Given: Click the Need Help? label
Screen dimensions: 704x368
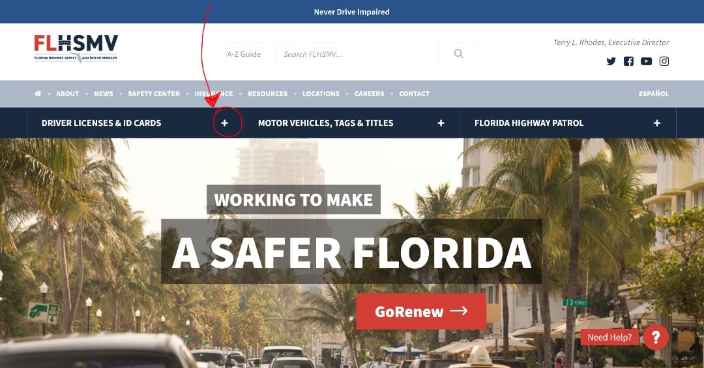Looking at the screenshot, I should [x=609, y=337].
